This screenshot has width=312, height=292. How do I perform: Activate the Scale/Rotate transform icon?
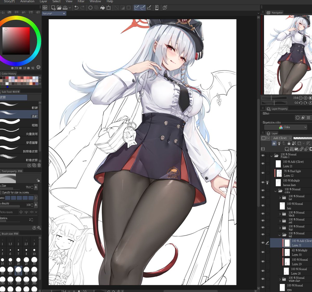(109, 8)
